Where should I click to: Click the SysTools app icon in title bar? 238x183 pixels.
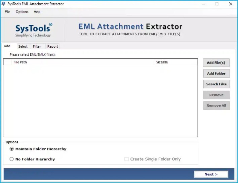click(x=3, y=4)
